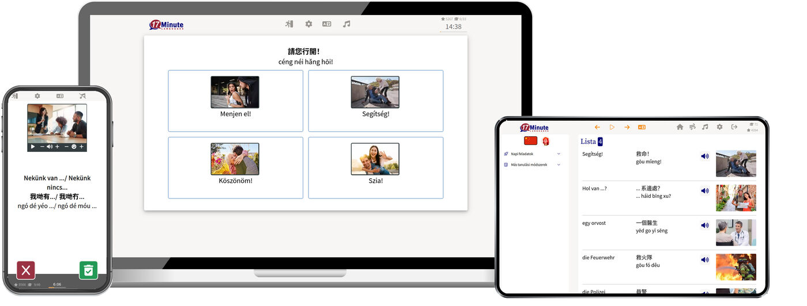The height and width of the screenshot is (306, 807).
Task: Click the firefighter thumbnail for die Feuerwehr
Action: [x=736, y=267]
